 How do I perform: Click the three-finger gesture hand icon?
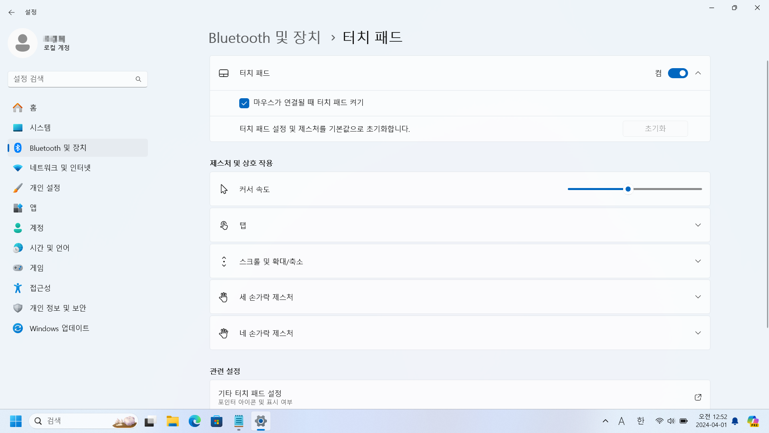pyautogui.click(x=224, y=297)
